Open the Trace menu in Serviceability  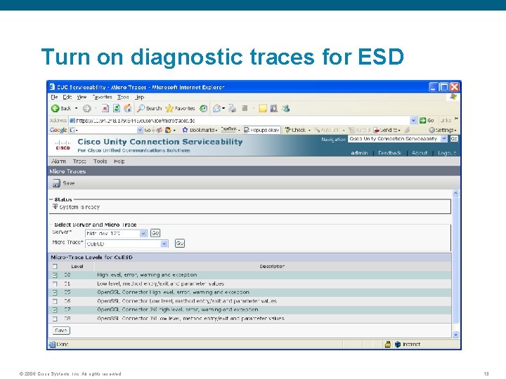click(x=79, y=161)
